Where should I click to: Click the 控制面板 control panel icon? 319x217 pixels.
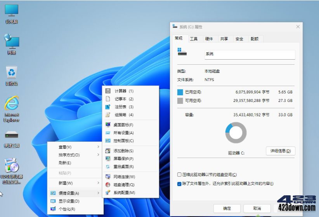click(108, 141)
